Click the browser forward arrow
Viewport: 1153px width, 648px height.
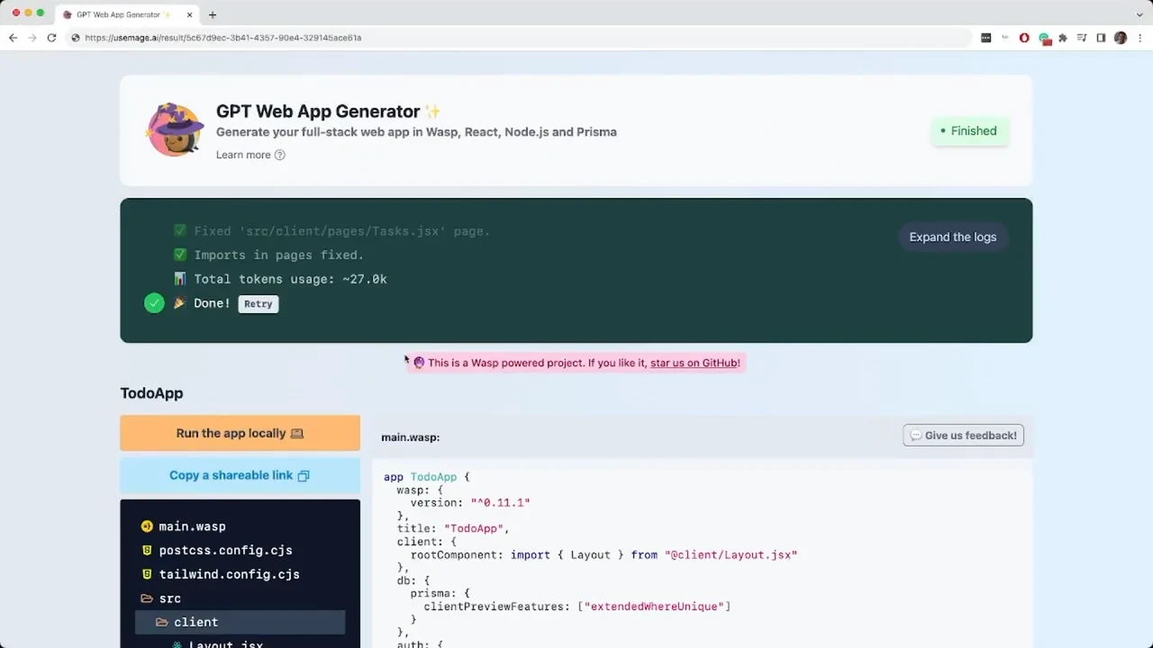(x=32, y=38)
